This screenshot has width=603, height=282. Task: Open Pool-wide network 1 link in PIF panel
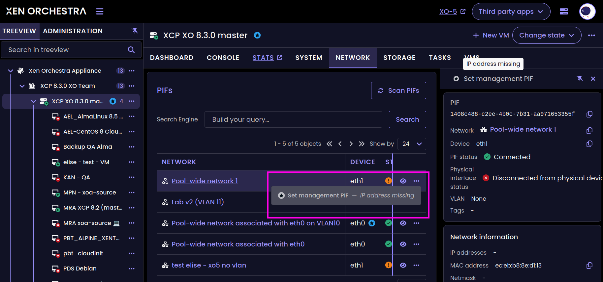tap(523, 129)
